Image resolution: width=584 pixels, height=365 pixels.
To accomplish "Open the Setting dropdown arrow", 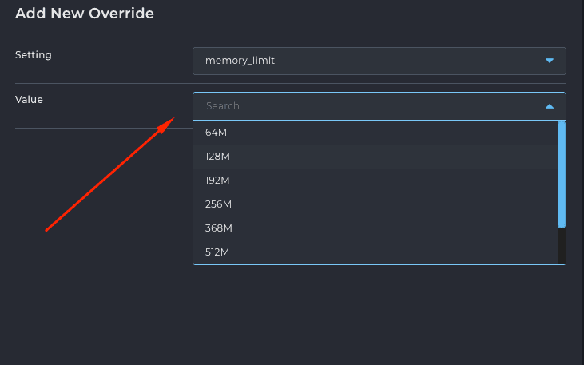I will pyautogui.click(x=550, y=61).
